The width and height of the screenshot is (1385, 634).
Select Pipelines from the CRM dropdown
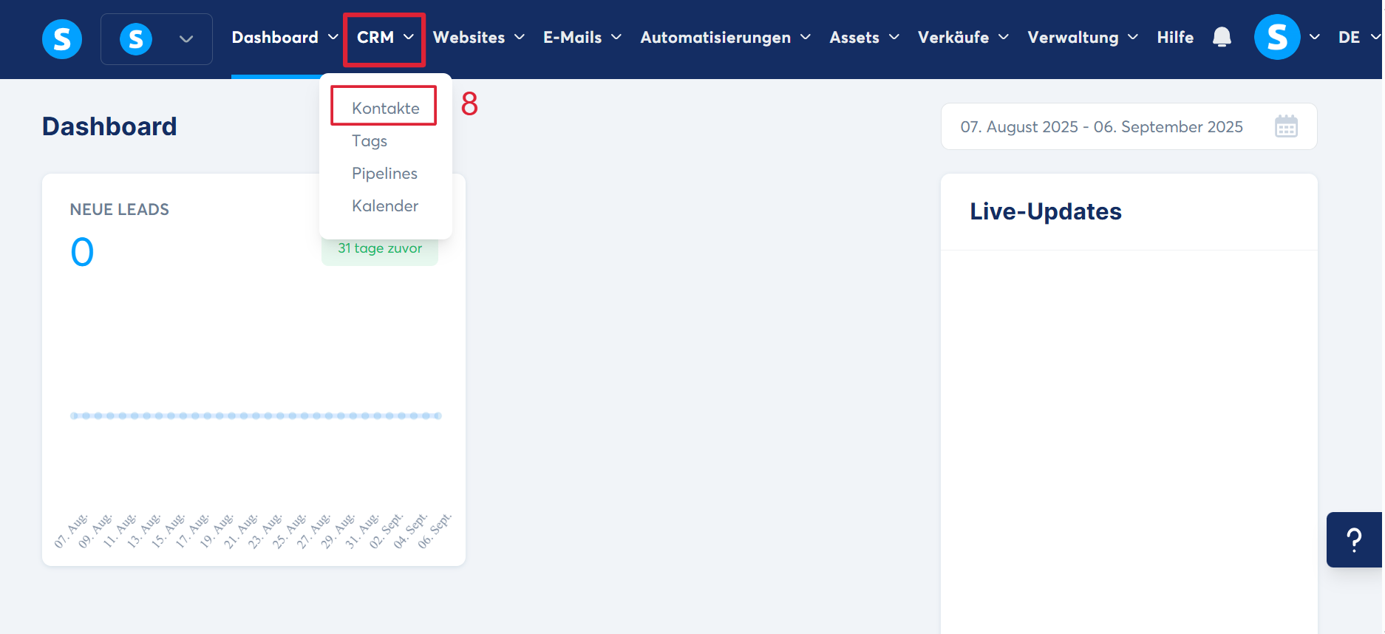[384, 173]
